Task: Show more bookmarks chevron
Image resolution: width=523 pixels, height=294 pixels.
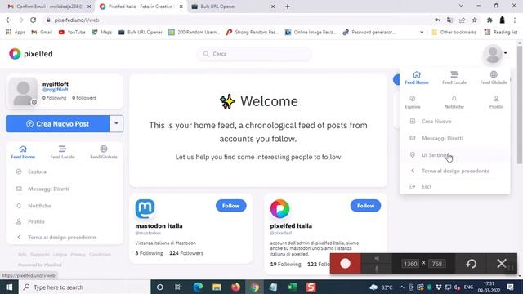Action: pos(422,33)
